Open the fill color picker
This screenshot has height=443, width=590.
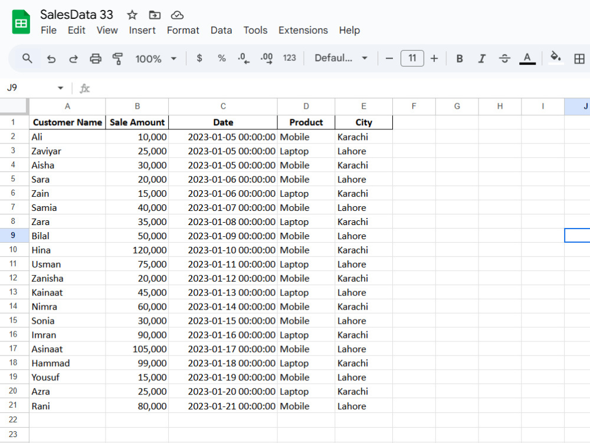(556, 58)
